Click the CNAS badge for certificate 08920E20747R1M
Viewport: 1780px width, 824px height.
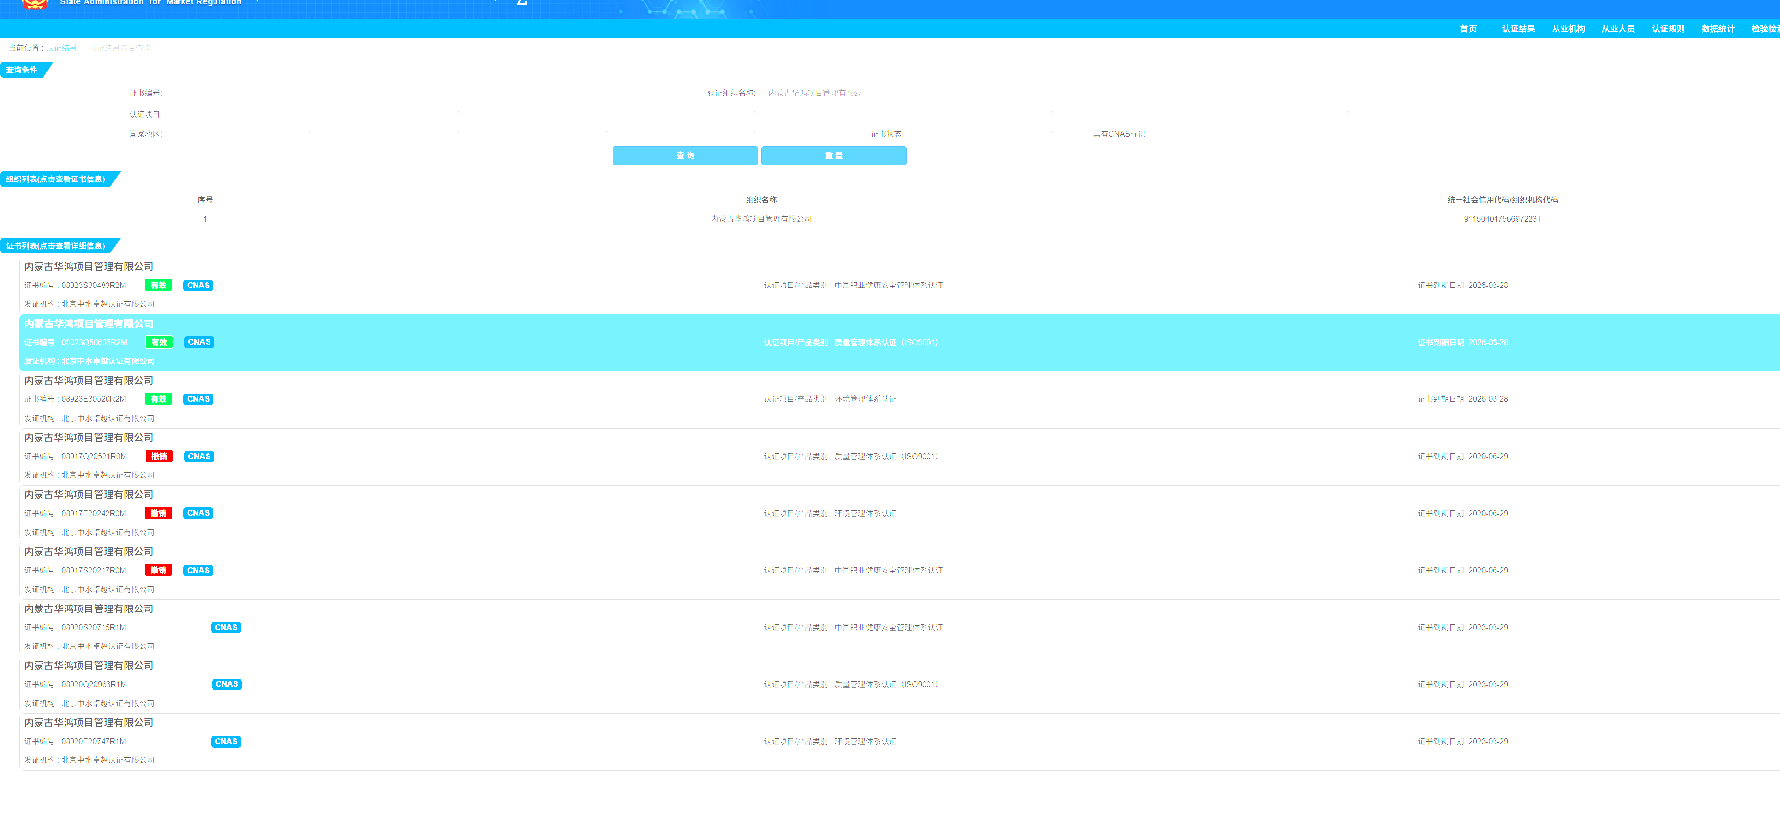click(x=226, y=742)
